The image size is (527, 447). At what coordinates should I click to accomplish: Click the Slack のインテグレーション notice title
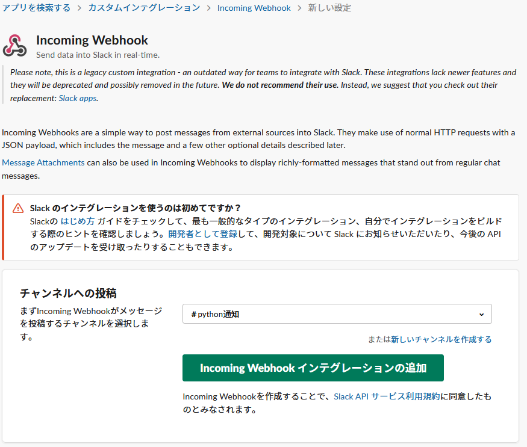tap(136, 208)
